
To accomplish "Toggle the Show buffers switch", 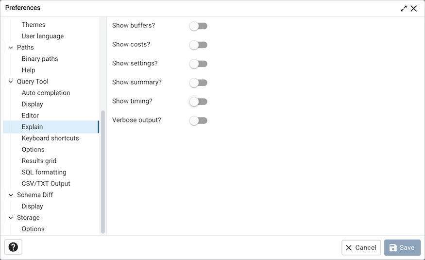I will coord(198,26).
